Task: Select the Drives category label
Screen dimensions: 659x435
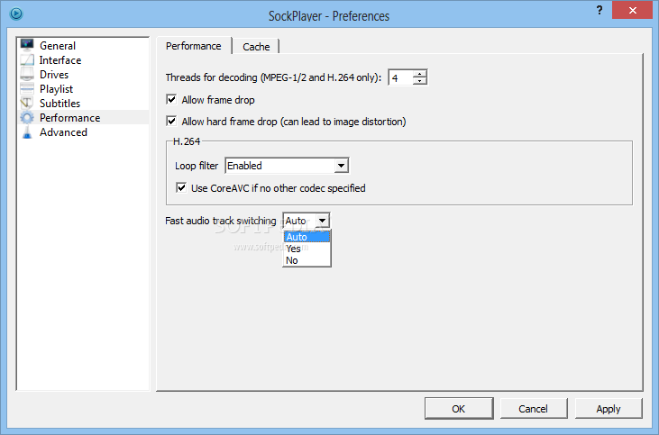Action: click(54, 75)
